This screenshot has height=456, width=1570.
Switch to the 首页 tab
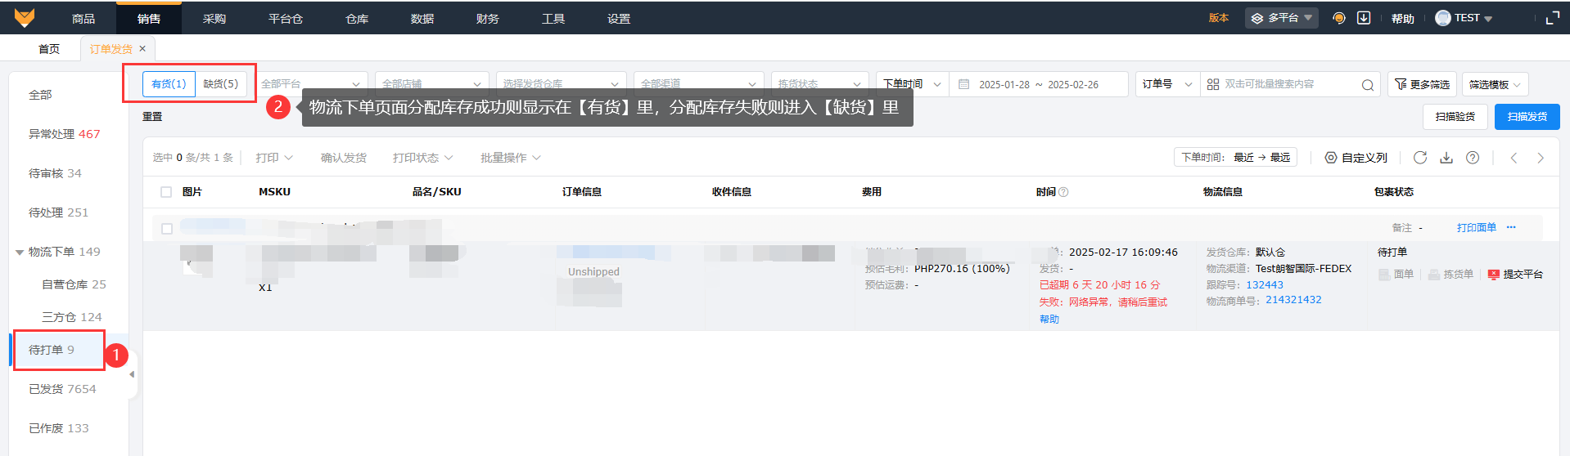tap(49, 49)
